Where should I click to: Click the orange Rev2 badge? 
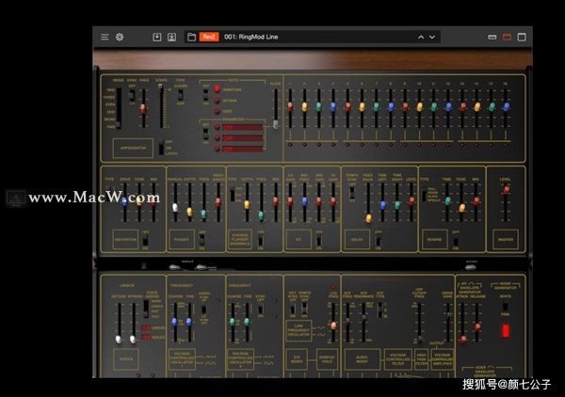pyautogui.click(x=209, y=37)
